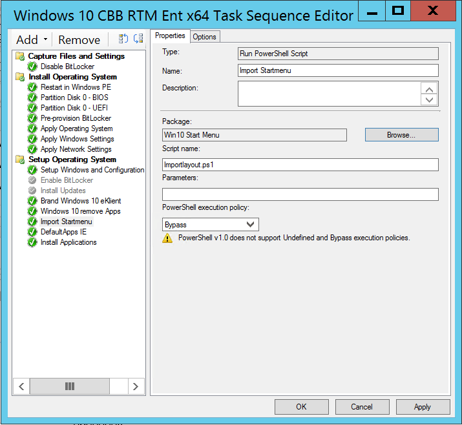Click grey disabled icon beside Install Updates
Screen dimensions: 462x425
point(32,191)
